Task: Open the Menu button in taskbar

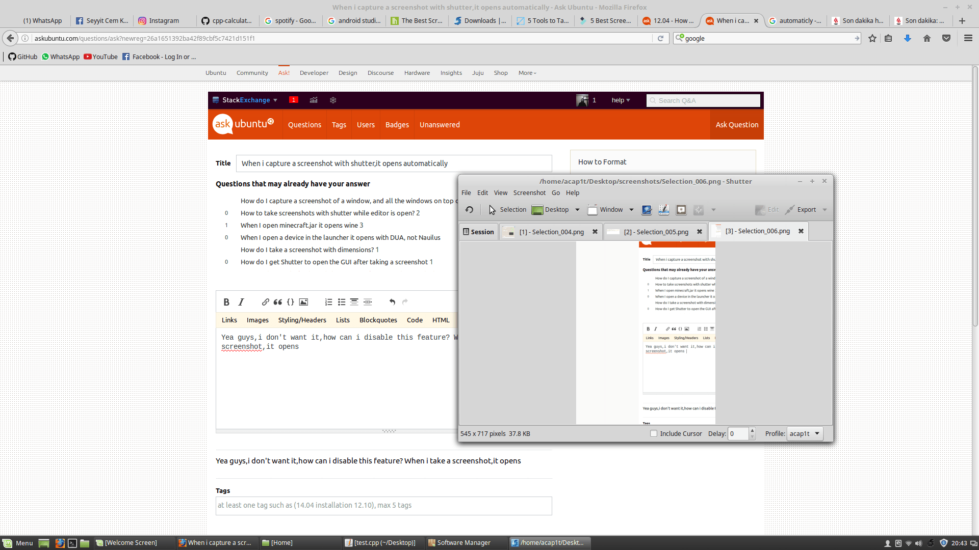Action: coord(18,543)
